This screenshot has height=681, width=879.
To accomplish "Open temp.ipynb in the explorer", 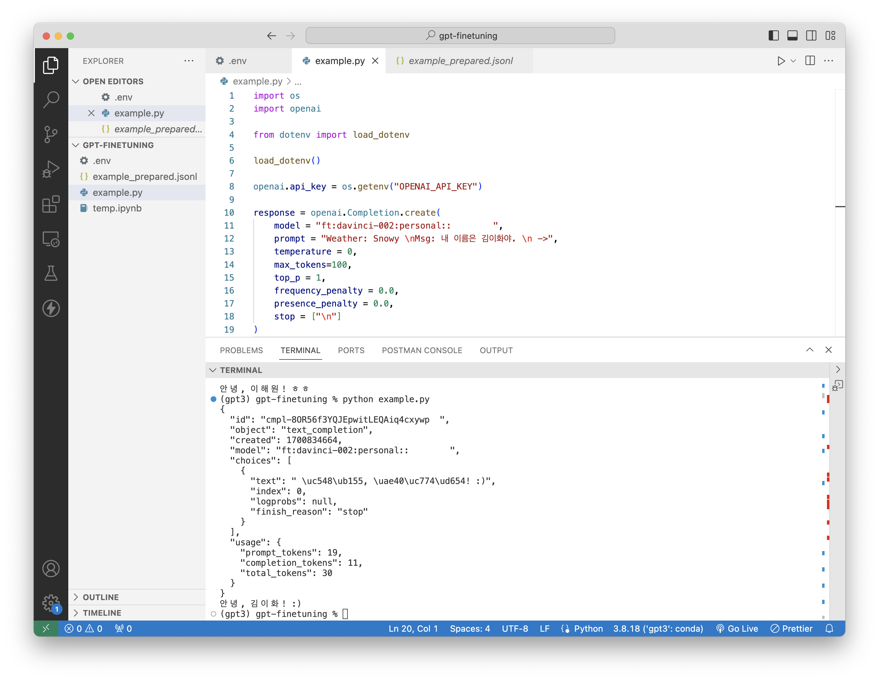I will click(x=117, y=208).
